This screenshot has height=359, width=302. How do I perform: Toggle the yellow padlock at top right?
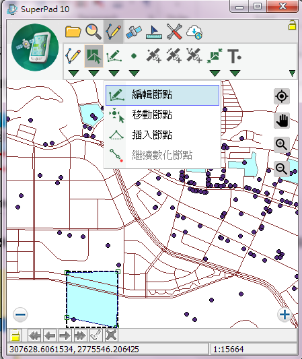[292, 25]
